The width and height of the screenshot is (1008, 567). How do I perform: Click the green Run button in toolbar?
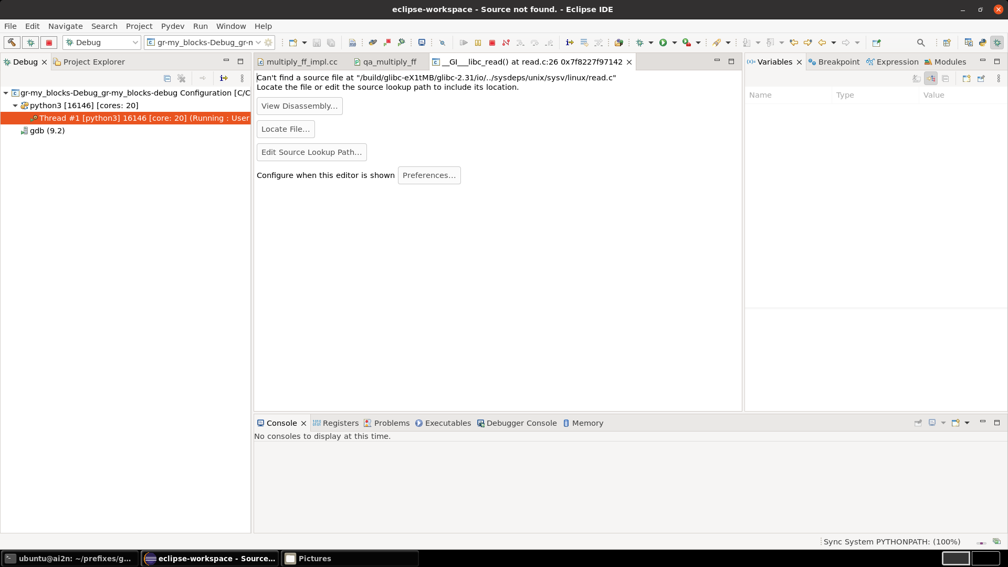(663, 43)
